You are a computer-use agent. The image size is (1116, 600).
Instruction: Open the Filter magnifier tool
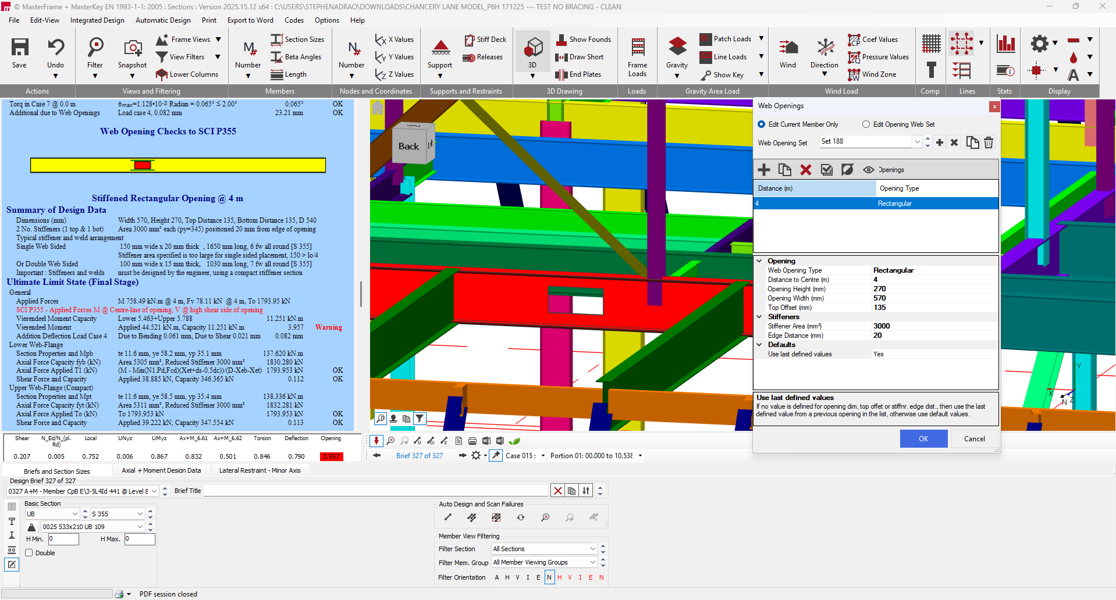click(95, 47)
